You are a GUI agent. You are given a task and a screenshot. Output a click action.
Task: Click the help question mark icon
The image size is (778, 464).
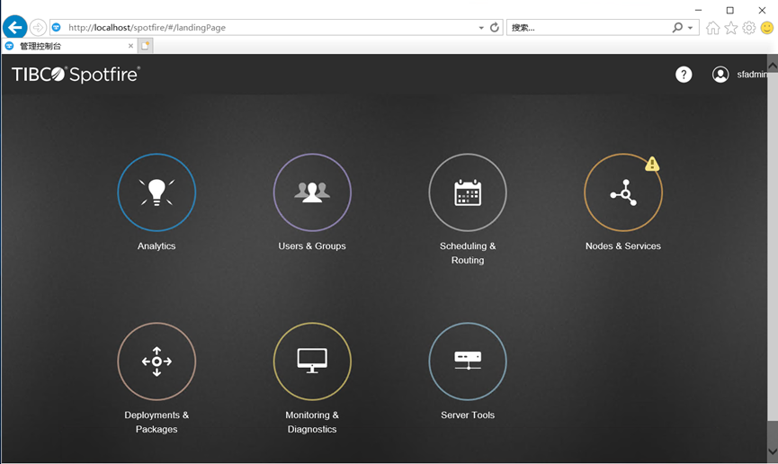pyautogui.click(x=684, y=75)
